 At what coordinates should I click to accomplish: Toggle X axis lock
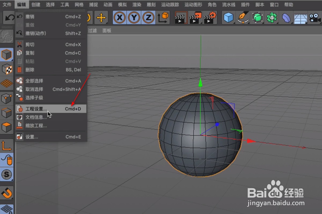pyautogui.click(x=120, y=18)
